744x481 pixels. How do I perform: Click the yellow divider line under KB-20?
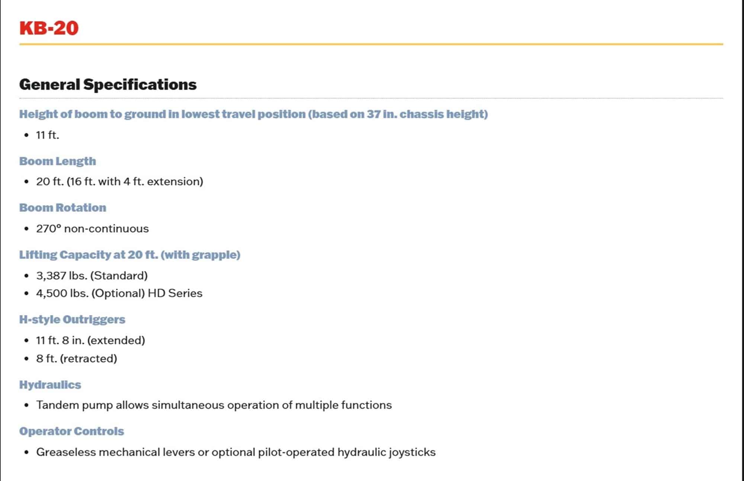click(371, 44)
